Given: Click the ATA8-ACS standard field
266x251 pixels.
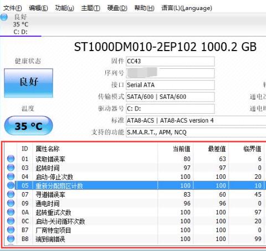Looking at the screenshot, I should [x=196, y=121].
